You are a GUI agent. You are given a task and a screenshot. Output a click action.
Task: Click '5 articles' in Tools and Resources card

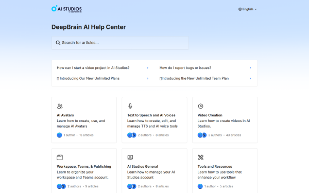(x=226, y=186)
